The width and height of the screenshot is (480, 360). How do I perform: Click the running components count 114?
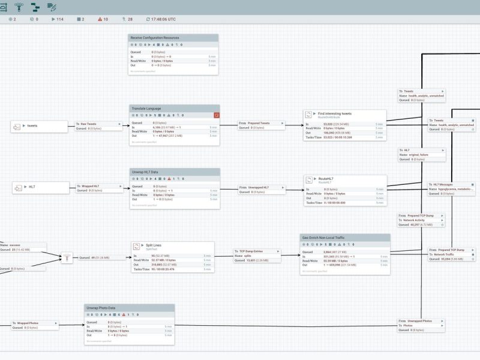click(58, 19)
